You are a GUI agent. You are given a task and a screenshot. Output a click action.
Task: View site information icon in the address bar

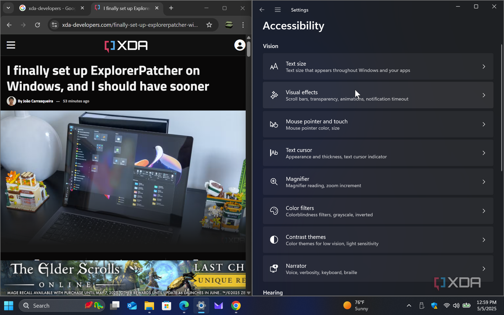(x=55, y=25)
